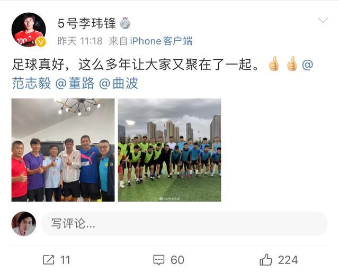
Task: Open the indoor group photo thumbnail
Action: click(63, 150)
